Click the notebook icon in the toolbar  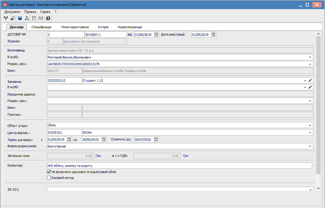34,18
